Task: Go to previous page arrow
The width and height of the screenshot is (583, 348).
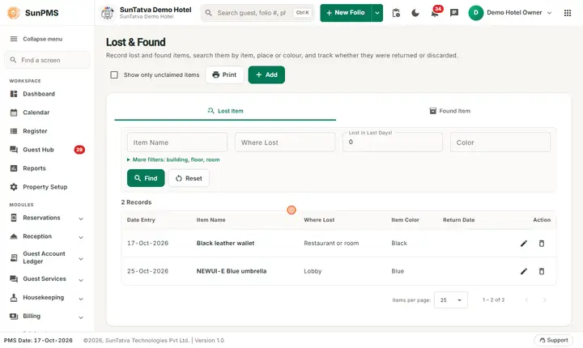Action: [526, 300]
